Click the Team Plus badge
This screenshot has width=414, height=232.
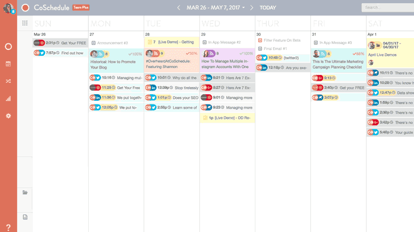81,8
